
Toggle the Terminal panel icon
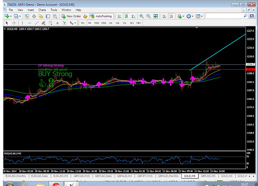coord(48,16)
